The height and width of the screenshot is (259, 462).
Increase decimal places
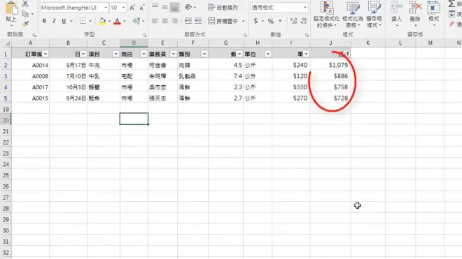[x=293, y=21]
